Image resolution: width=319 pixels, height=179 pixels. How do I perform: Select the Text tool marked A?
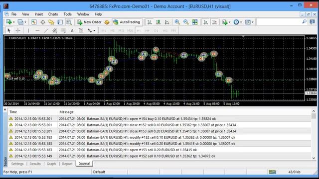(x=72, y=31)
